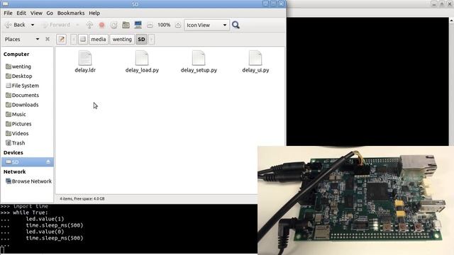The height and width of the screenshot is (255, 454).
Task: Close the Places side pane
Action: [x=48, y=39]
